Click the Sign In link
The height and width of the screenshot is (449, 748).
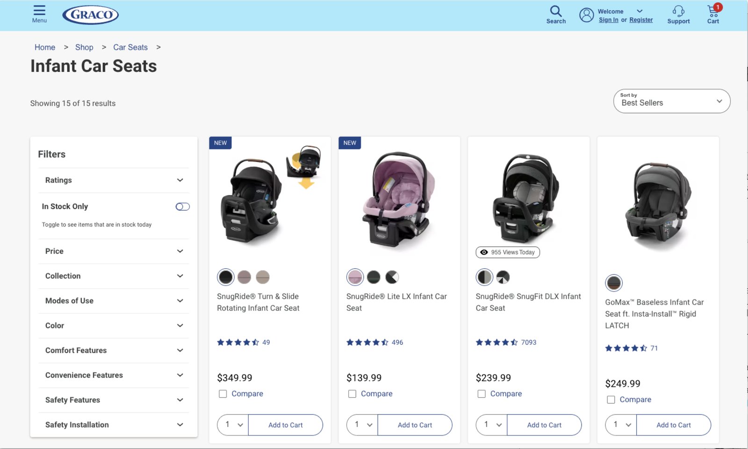(608, 20)
